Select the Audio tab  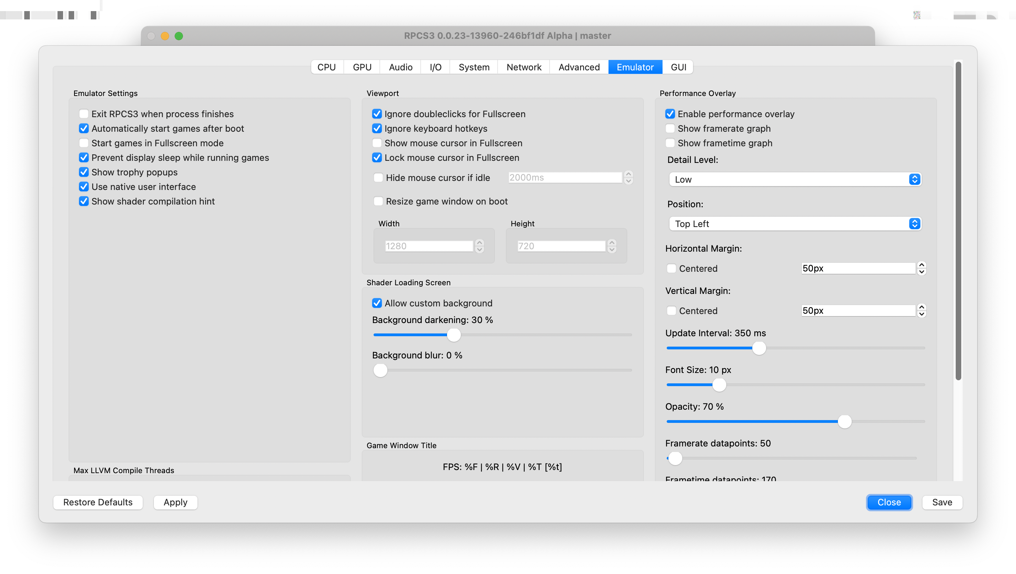[400, 67]
